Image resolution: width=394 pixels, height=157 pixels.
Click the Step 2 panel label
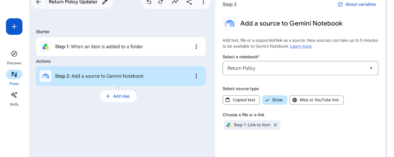coord(230,5)
